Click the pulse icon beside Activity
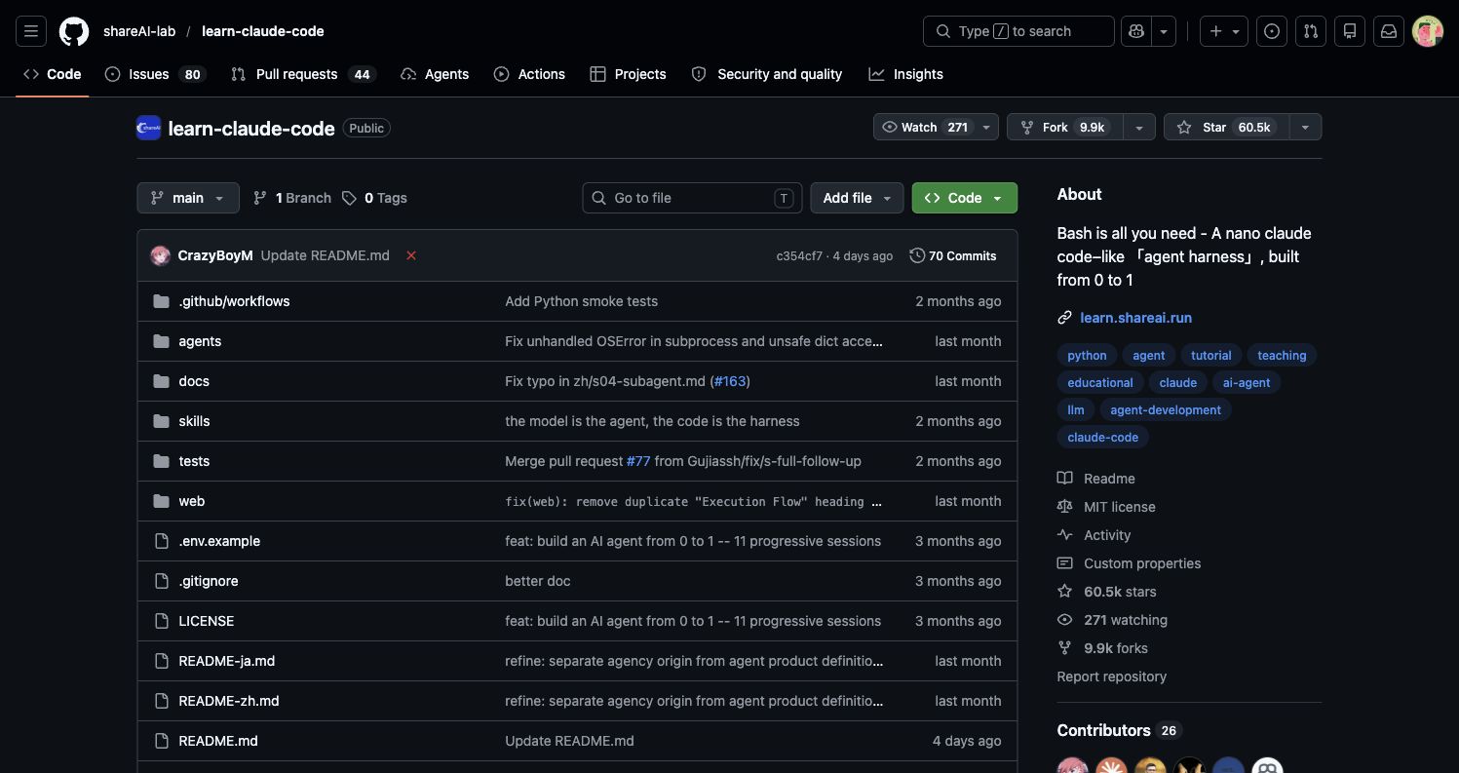Viewport: 1459px width, 773px height. tap(1065, 535)
